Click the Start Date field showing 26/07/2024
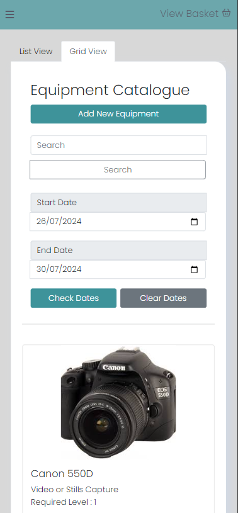The width and height of the screenshot is (238, 513). [x=118, y=222]
